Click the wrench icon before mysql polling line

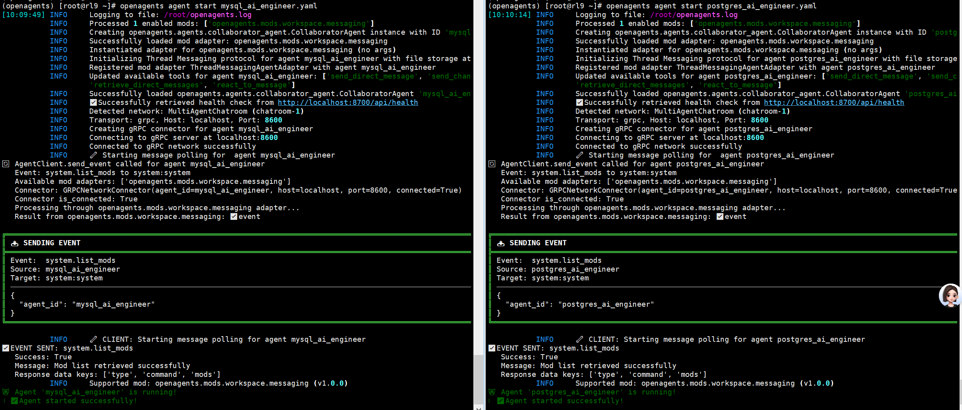94,155
